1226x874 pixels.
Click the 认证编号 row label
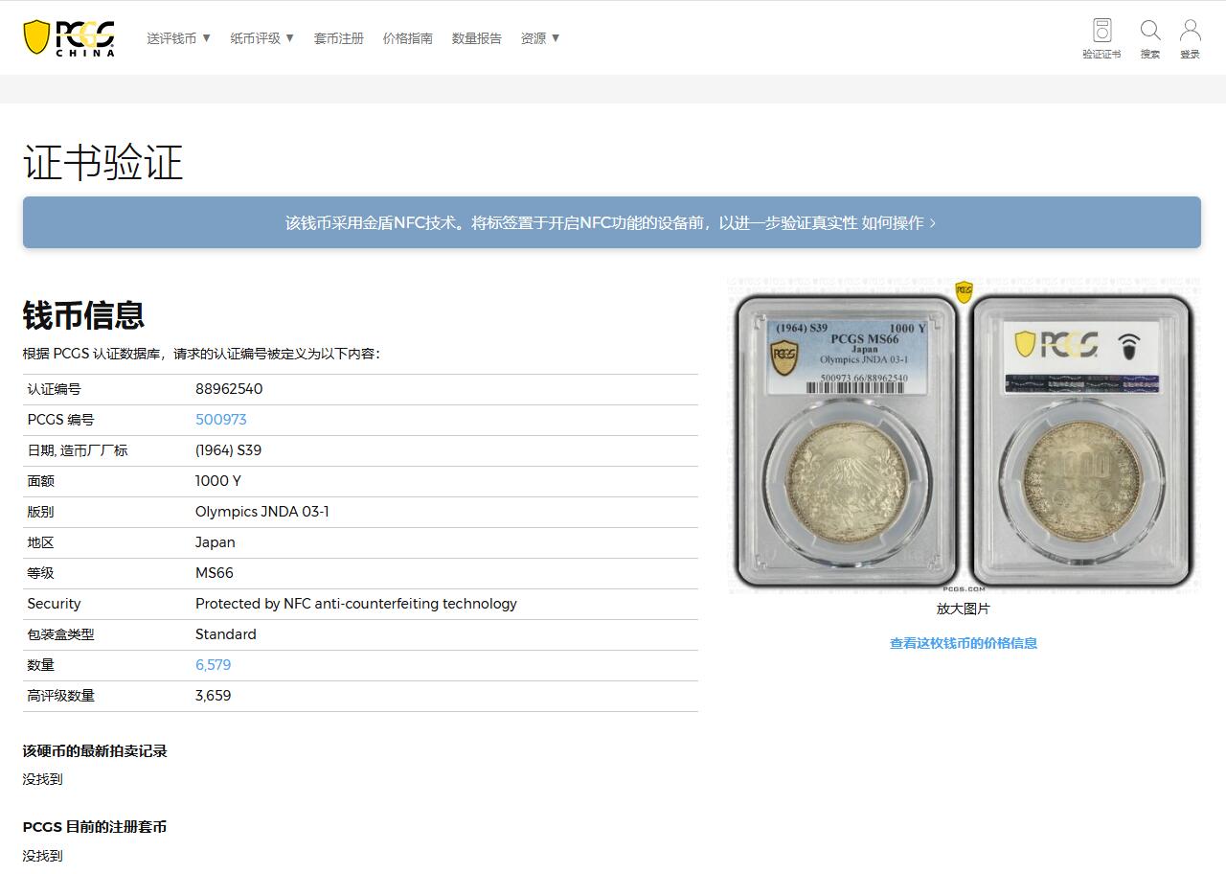coord(55,389)
